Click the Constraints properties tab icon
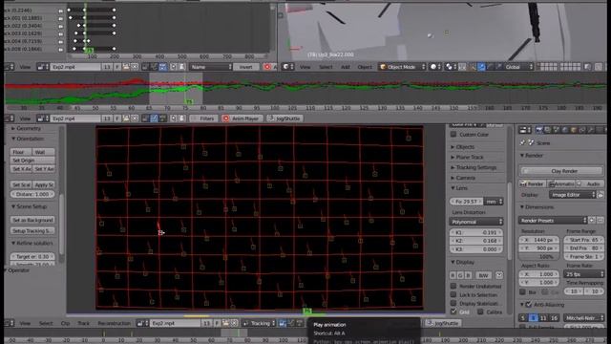Screen dimensions: 611x344 click(581, 130)
